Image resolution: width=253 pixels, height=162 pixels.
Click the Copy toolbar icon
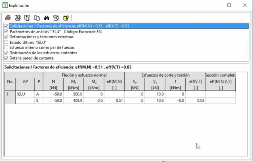click(37, 18)
